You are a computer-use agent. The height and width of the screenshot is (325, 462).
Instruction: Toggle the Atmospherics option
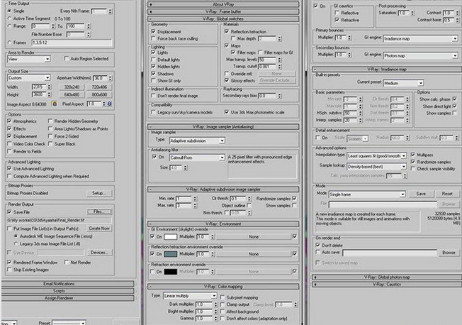pos(9,121)
